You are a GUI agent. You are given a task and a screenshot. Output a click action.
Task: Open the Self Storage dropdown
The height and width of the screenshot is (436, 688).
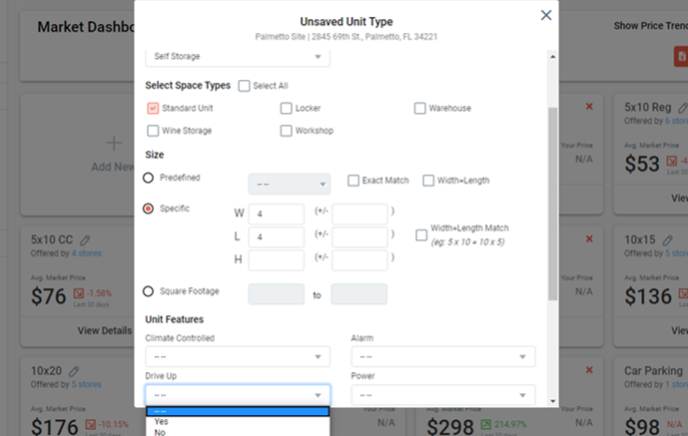click(238, 57)
